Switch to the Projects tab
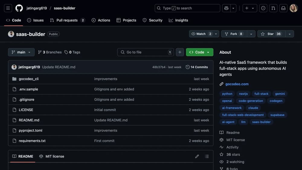Viewport: 302px width, 170px height. tap(126, 20)
